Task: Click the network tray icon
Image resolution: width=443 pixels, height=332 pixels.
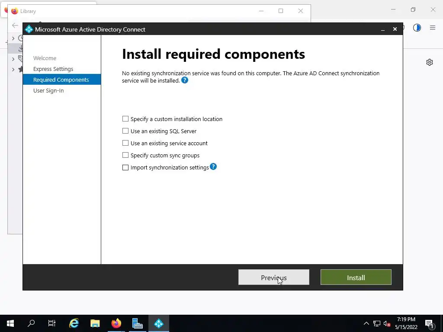Action: coord(377,323)
